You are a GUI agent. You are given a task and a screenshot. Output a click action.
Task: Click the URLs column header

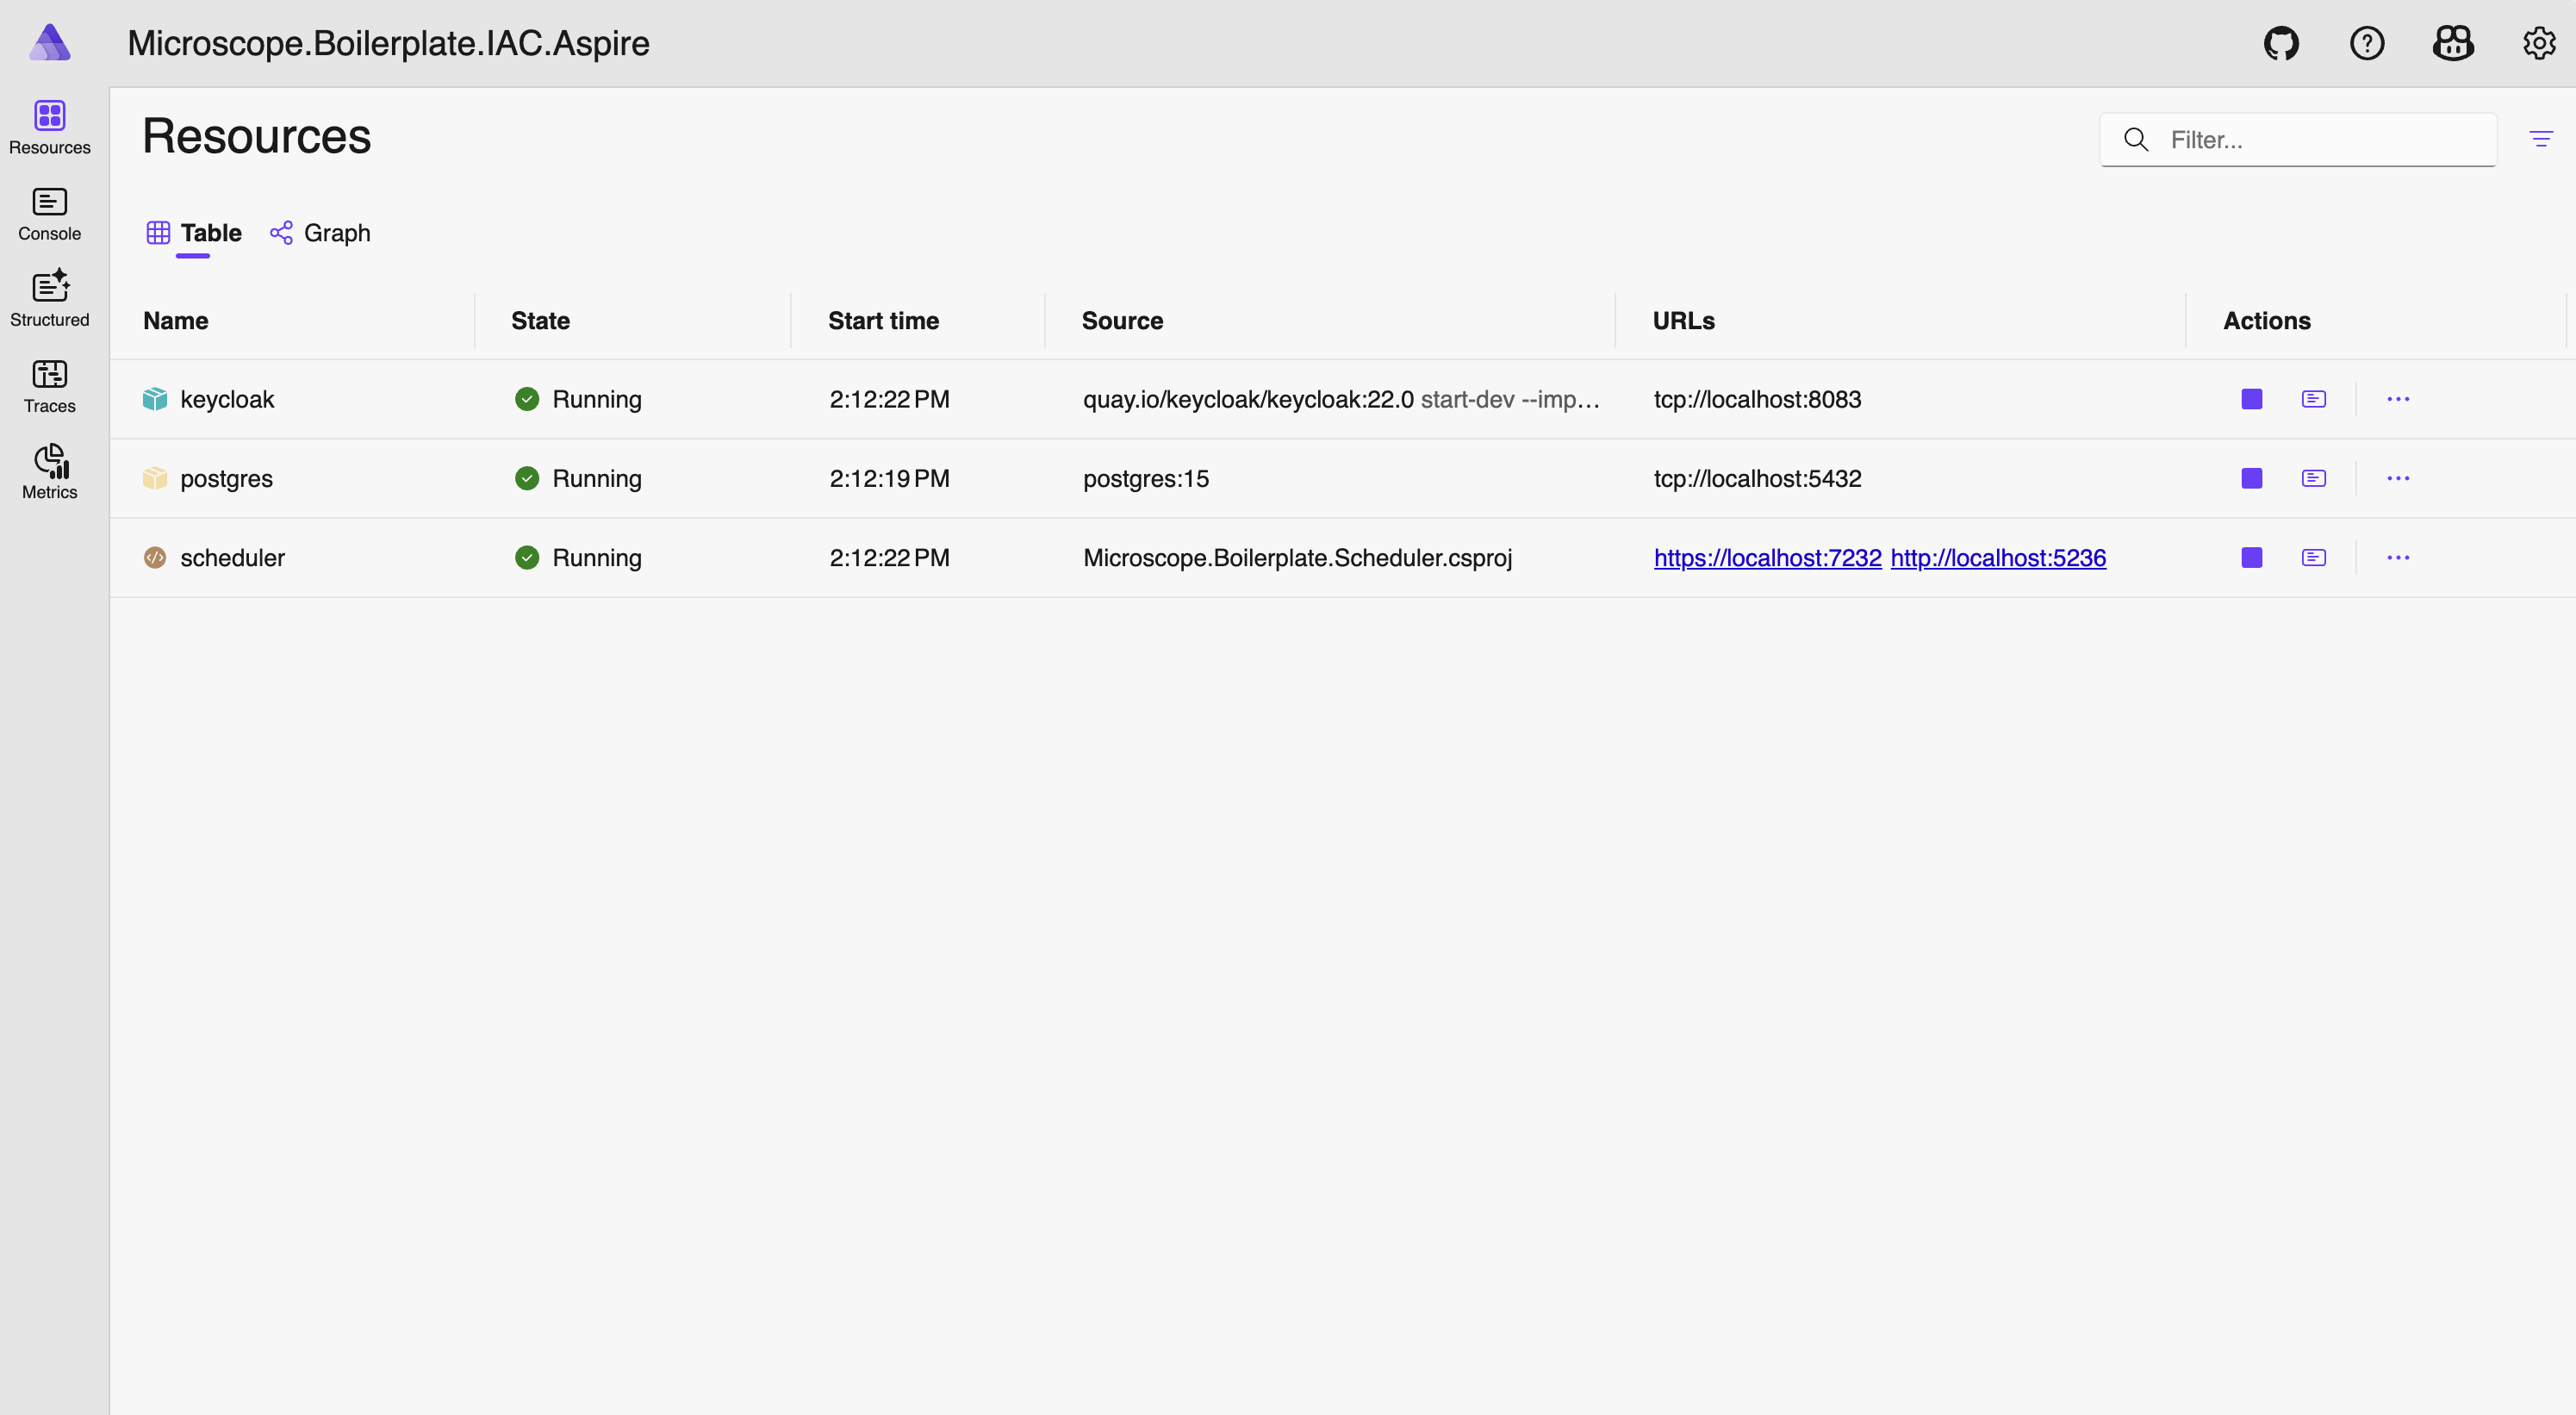tap(1683, 321)
